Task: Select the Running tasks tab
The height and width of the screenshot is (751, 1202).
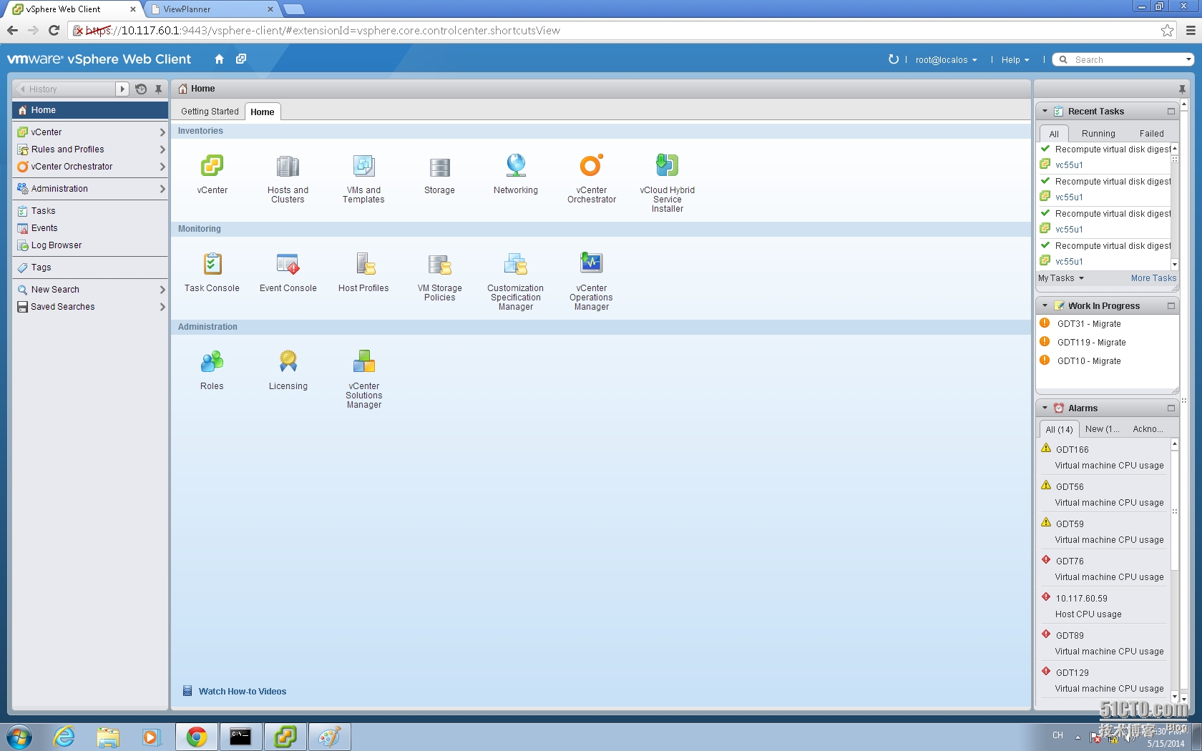Action: 1098,134
